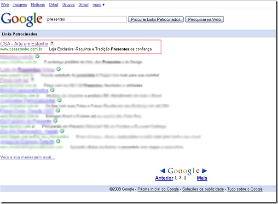Open Imagens in top navigation
The image size is (278, 204).
20,5
